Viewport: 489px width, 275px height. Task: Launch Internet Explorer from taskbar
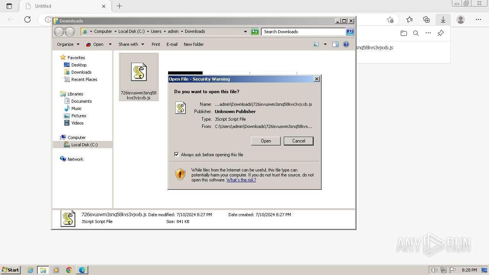[31, 270]
